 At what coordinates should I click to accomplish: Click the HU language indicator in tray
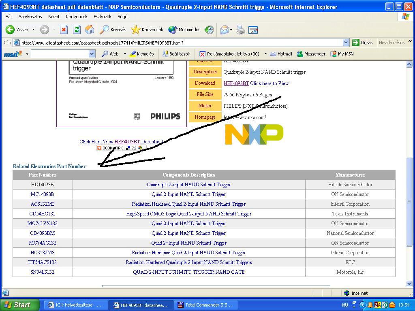pos(345,305)
